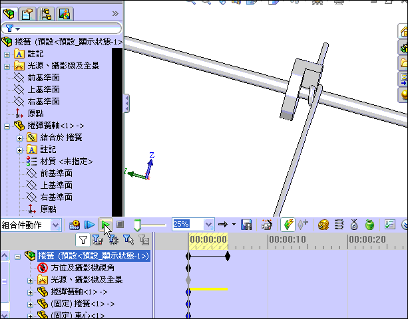Select 捲簧 root assembly in feature tree
Image resolution: width=408 pixels, height=319 pixels.
coord(68,42)
